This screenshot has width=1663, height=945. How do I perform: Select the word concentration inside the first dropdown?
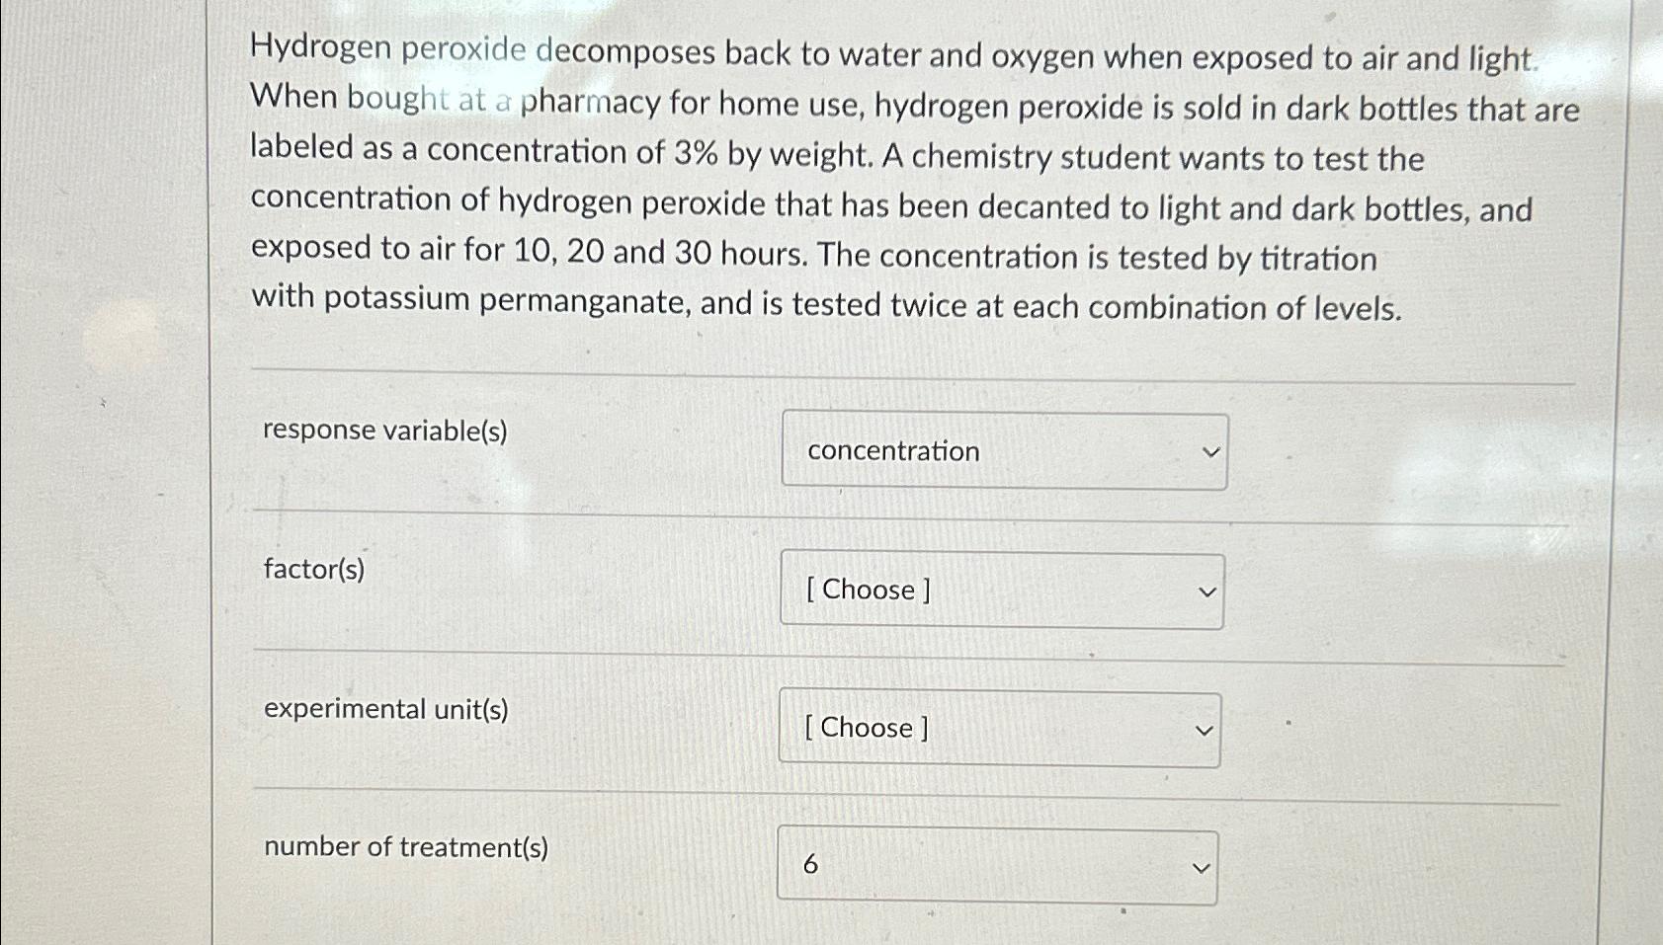click(x=892, y=450)
